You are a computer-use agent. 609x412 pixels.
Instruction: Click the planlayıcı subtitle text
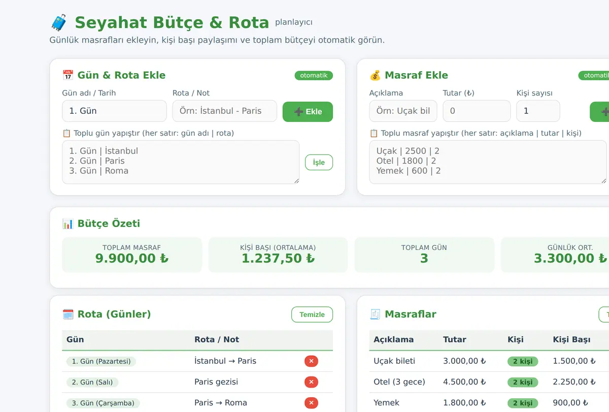point(294,22)
